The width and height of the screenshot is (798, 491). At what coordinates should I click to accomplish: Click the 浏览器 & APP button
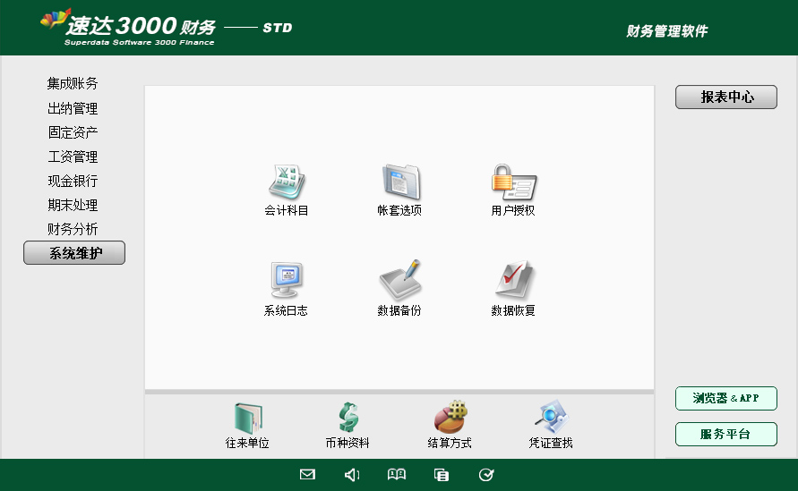[x=726, y=399]
